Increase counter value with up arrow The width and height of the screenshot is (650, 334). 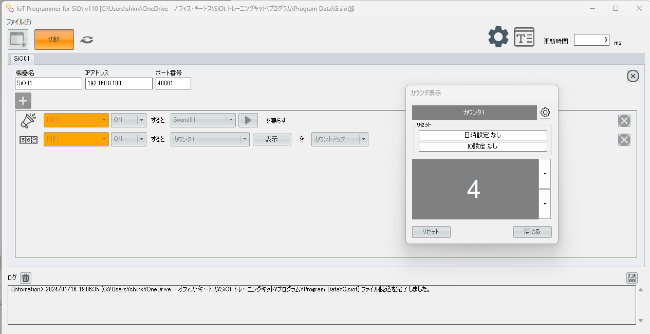(544, 174)
